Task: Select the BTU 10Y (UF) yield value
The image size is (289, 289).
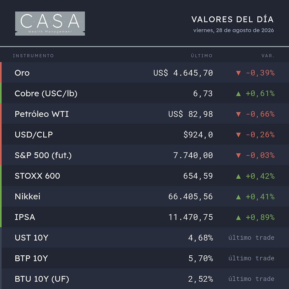Action: pyautogui.click(x=201, y=279)
